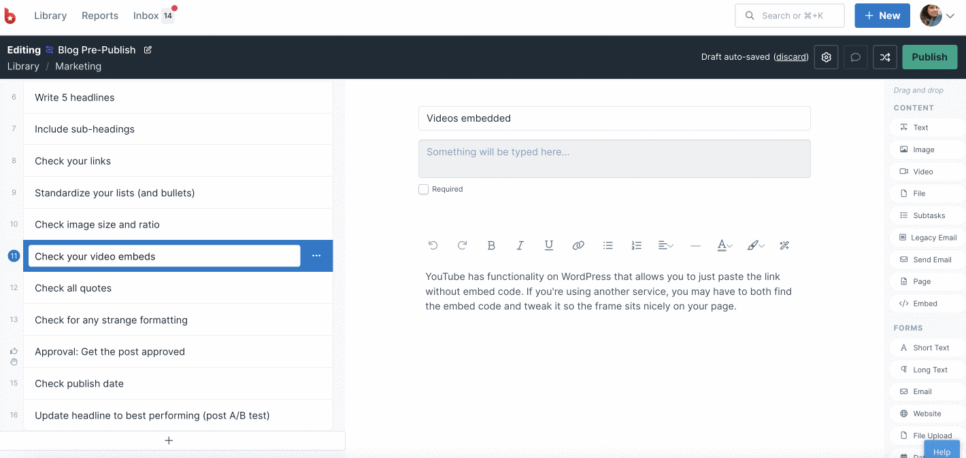
Task: Click the Library breadcrumb link
Action: click(23, 66)
